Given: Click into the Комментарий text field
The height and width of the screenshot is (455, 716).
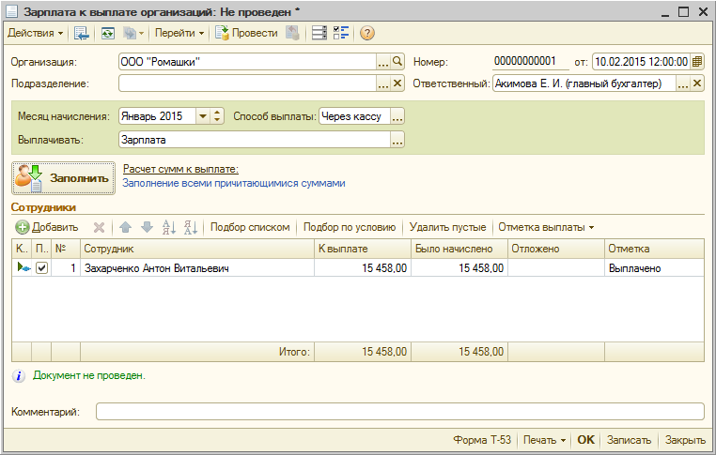Looking at the screenshot, I should click(399, 411).
